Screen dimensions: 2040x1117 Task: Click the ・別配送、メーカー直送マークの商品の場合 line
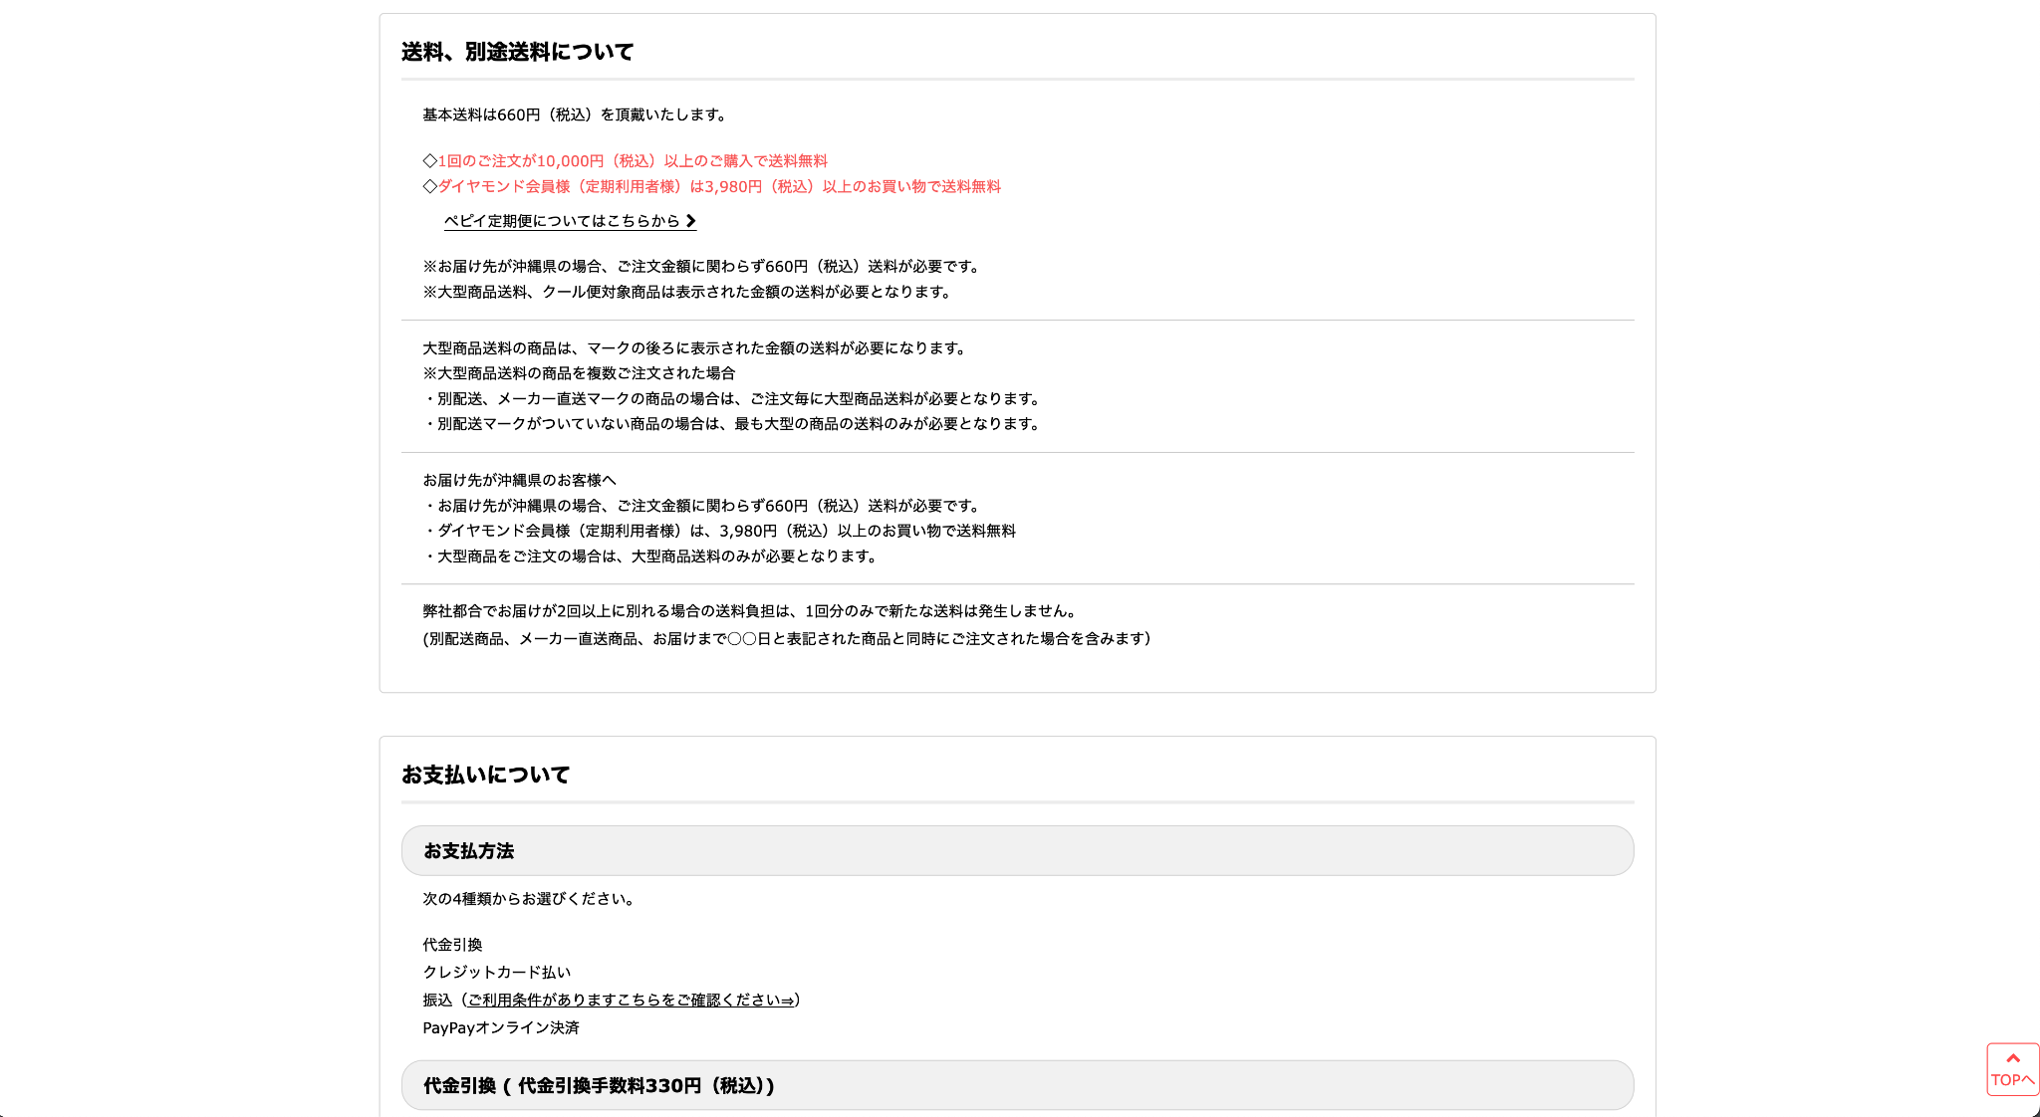734,399
